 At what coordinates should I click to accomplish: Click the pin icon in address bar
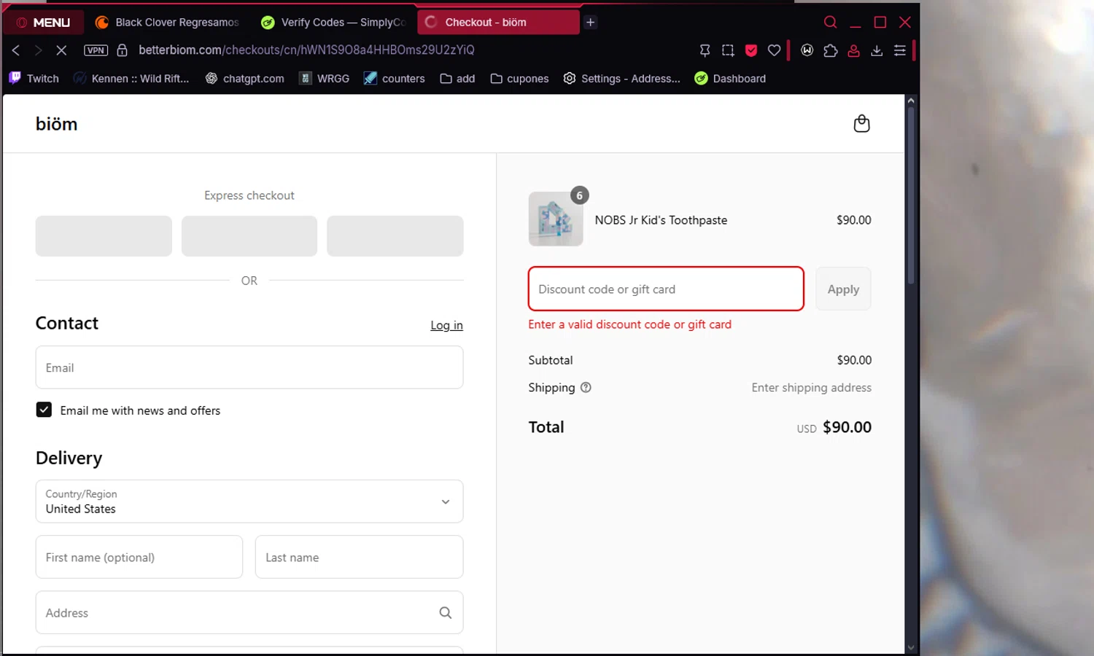pos(705,50)
